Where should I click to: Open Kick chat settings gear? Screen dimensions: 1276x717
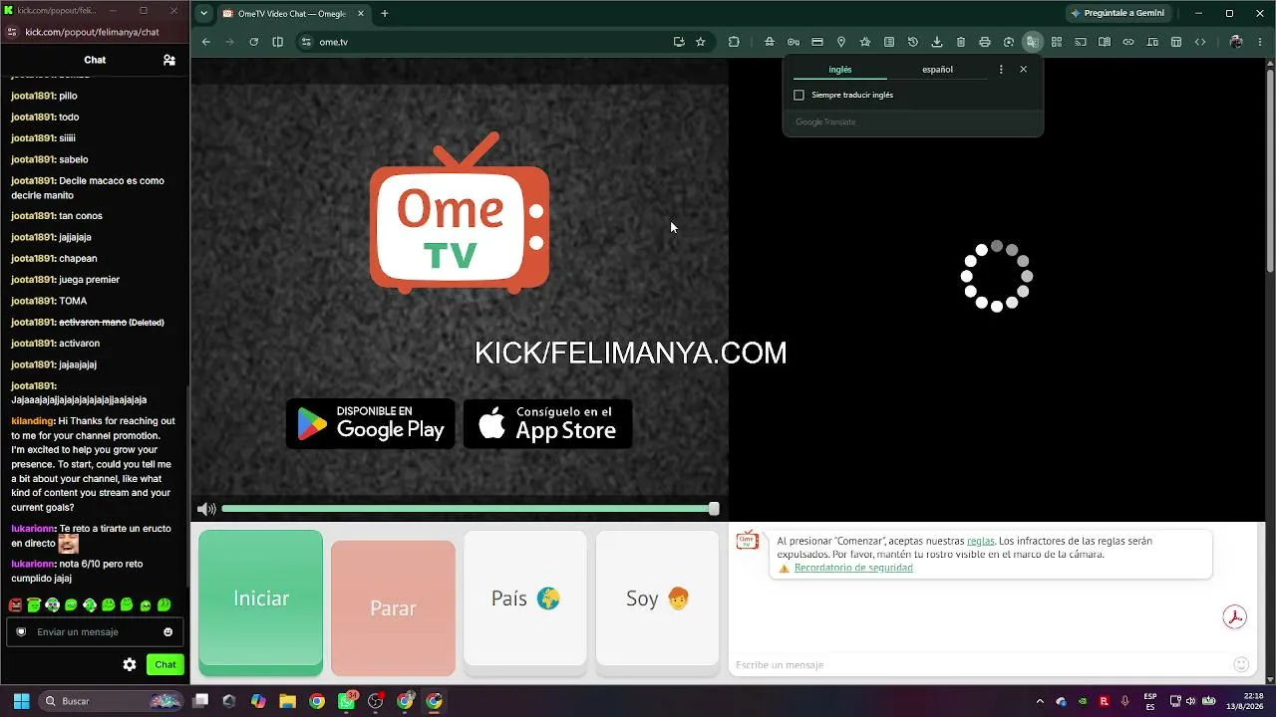coord(130,664)
